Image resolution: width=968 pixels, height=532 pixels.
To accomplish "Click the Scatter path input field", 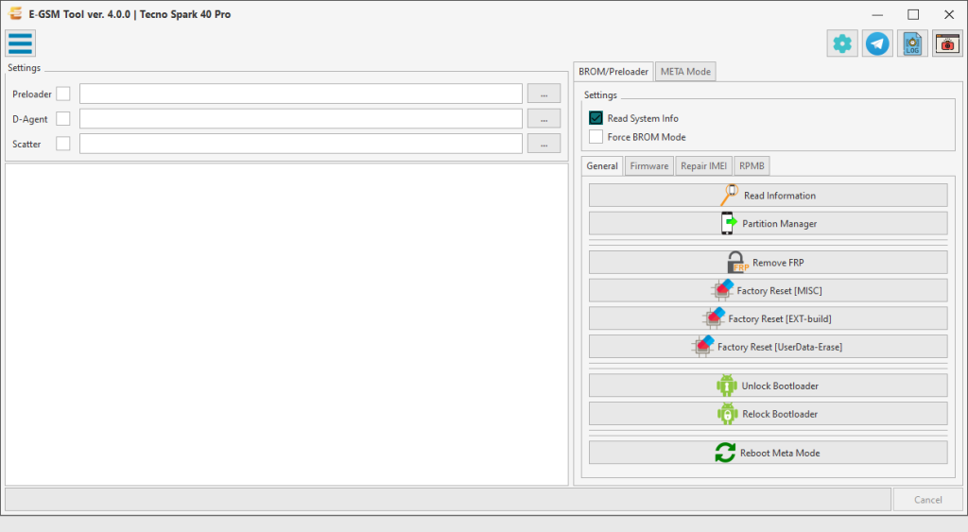I will point(301,145).
